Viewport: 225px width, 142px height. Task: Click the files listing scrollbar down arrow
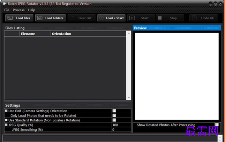[129, 98]
